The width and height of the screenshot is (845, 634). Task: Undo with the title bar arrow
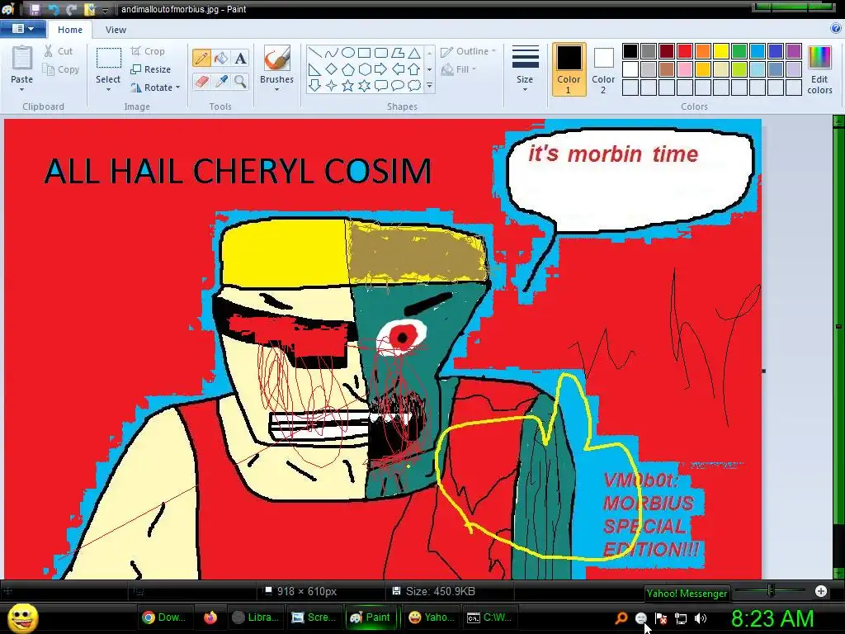53,9
